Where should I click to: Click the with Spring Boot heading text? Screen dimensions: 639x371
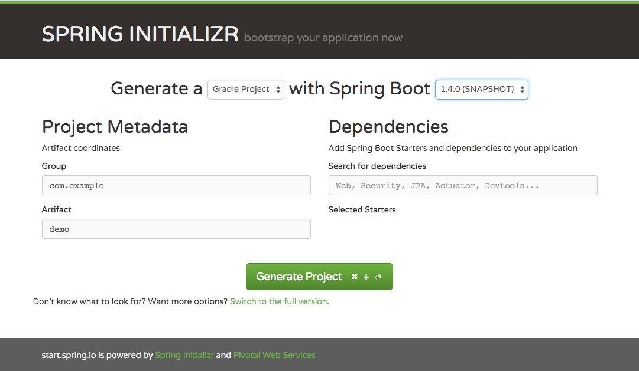[x=359, y=88]
